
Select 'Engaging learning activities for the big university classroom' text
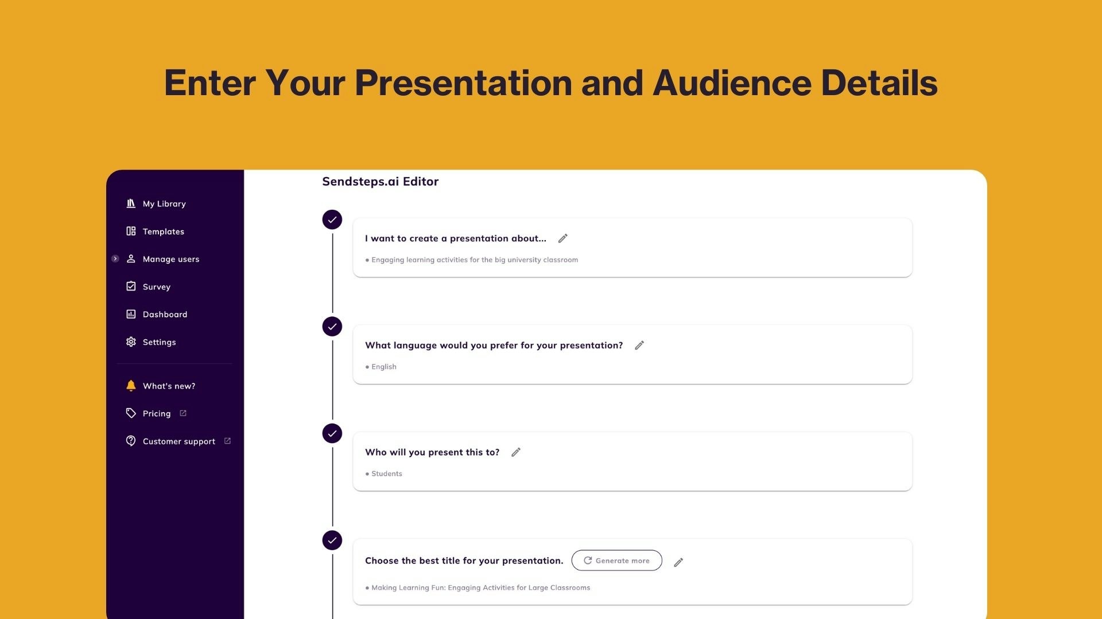[475, 260]
